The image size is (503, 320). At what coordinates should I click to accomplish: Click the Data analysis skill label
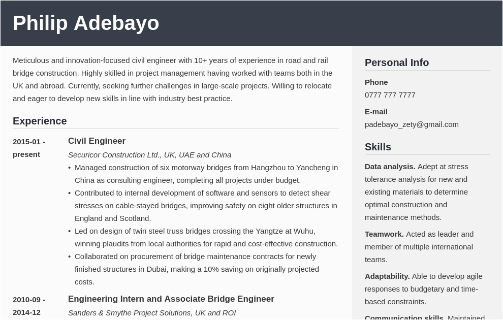pyautogui.click(x=390, y=167)
